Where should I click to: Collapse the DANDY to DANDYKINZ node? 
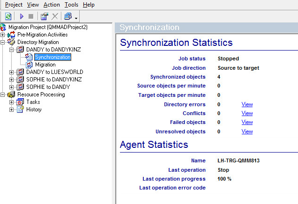tap(12, 50)
